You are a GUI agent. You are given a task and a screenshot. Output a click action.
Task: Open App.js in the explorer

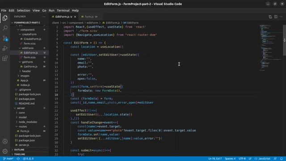coord(24,80)
